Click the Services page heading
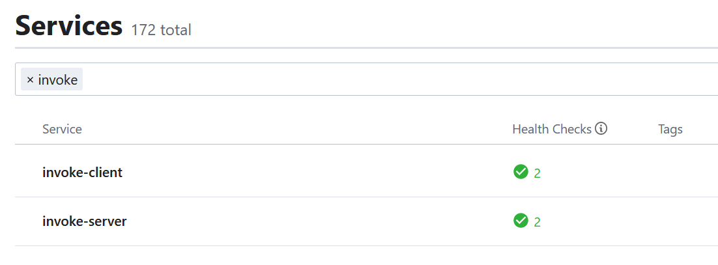Screen dimensions: 718x265 click(68, 26)
